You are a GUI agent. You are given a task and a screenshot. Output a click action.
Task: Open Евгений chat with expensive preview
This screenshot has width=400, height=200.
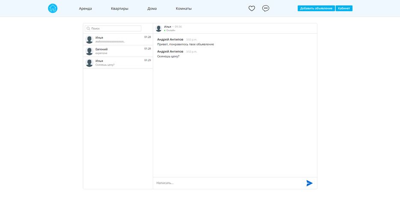(118, 51)
